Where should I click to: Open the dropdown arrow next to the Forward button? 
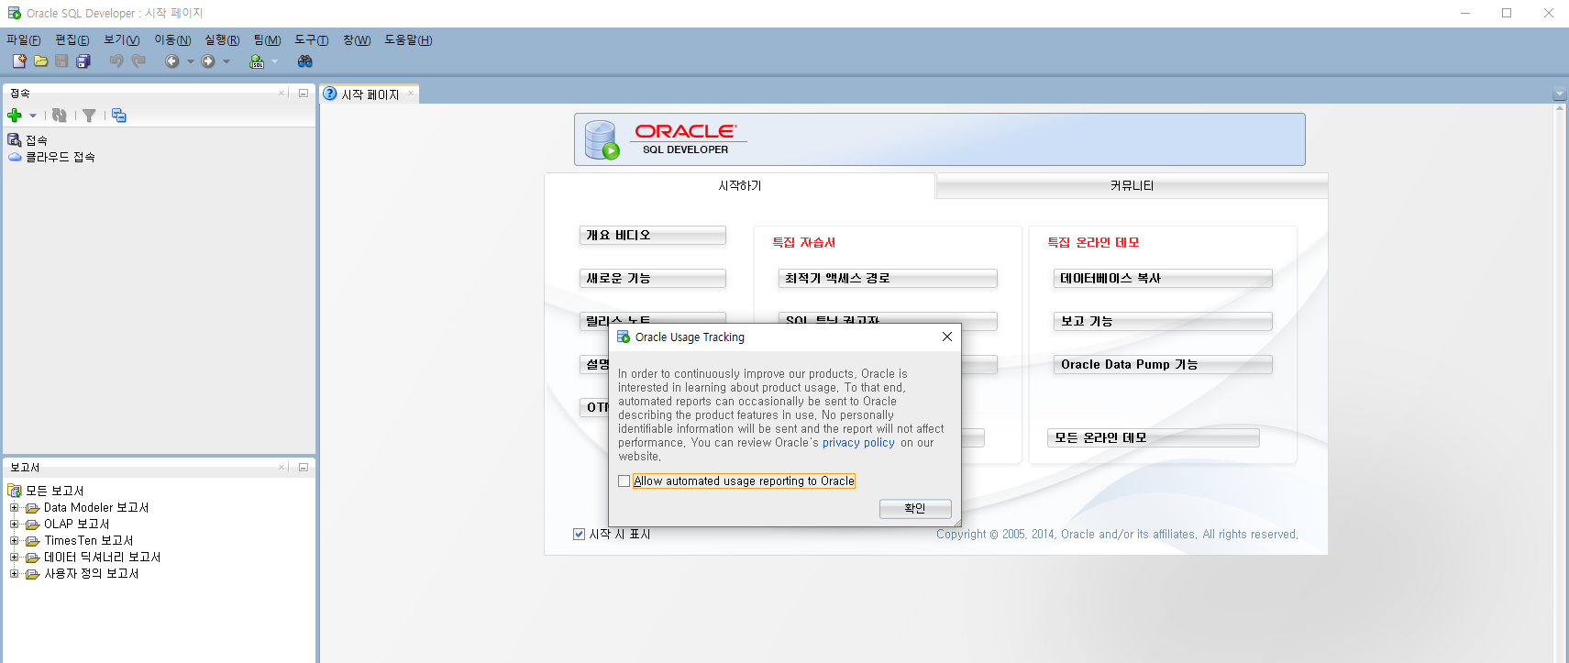tap(227, 61)
